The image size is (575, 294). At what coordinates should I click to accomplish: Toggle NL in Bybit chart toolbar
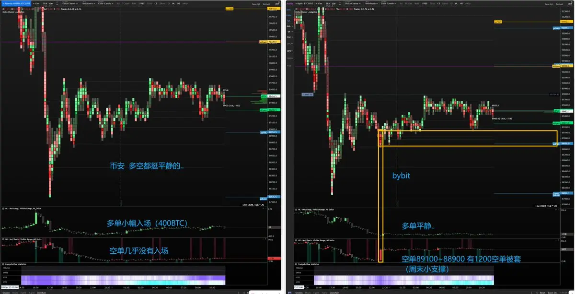(456, 4)
